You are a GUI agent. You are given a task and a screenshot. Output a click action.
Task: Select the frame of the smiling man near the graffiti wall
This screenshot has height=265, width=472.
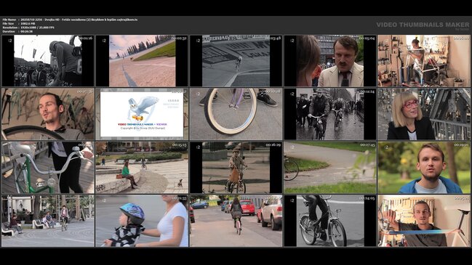pyautogui.click(x=48, y=114)
